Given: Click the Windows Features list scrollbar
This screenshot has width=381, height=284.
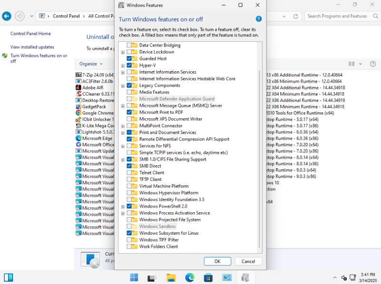Looking at the screenshot, I should 259,159.
